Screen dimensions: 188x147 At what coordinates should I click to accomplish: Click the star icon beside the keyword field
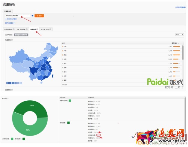pyautogui.click(x=32, y=16)
